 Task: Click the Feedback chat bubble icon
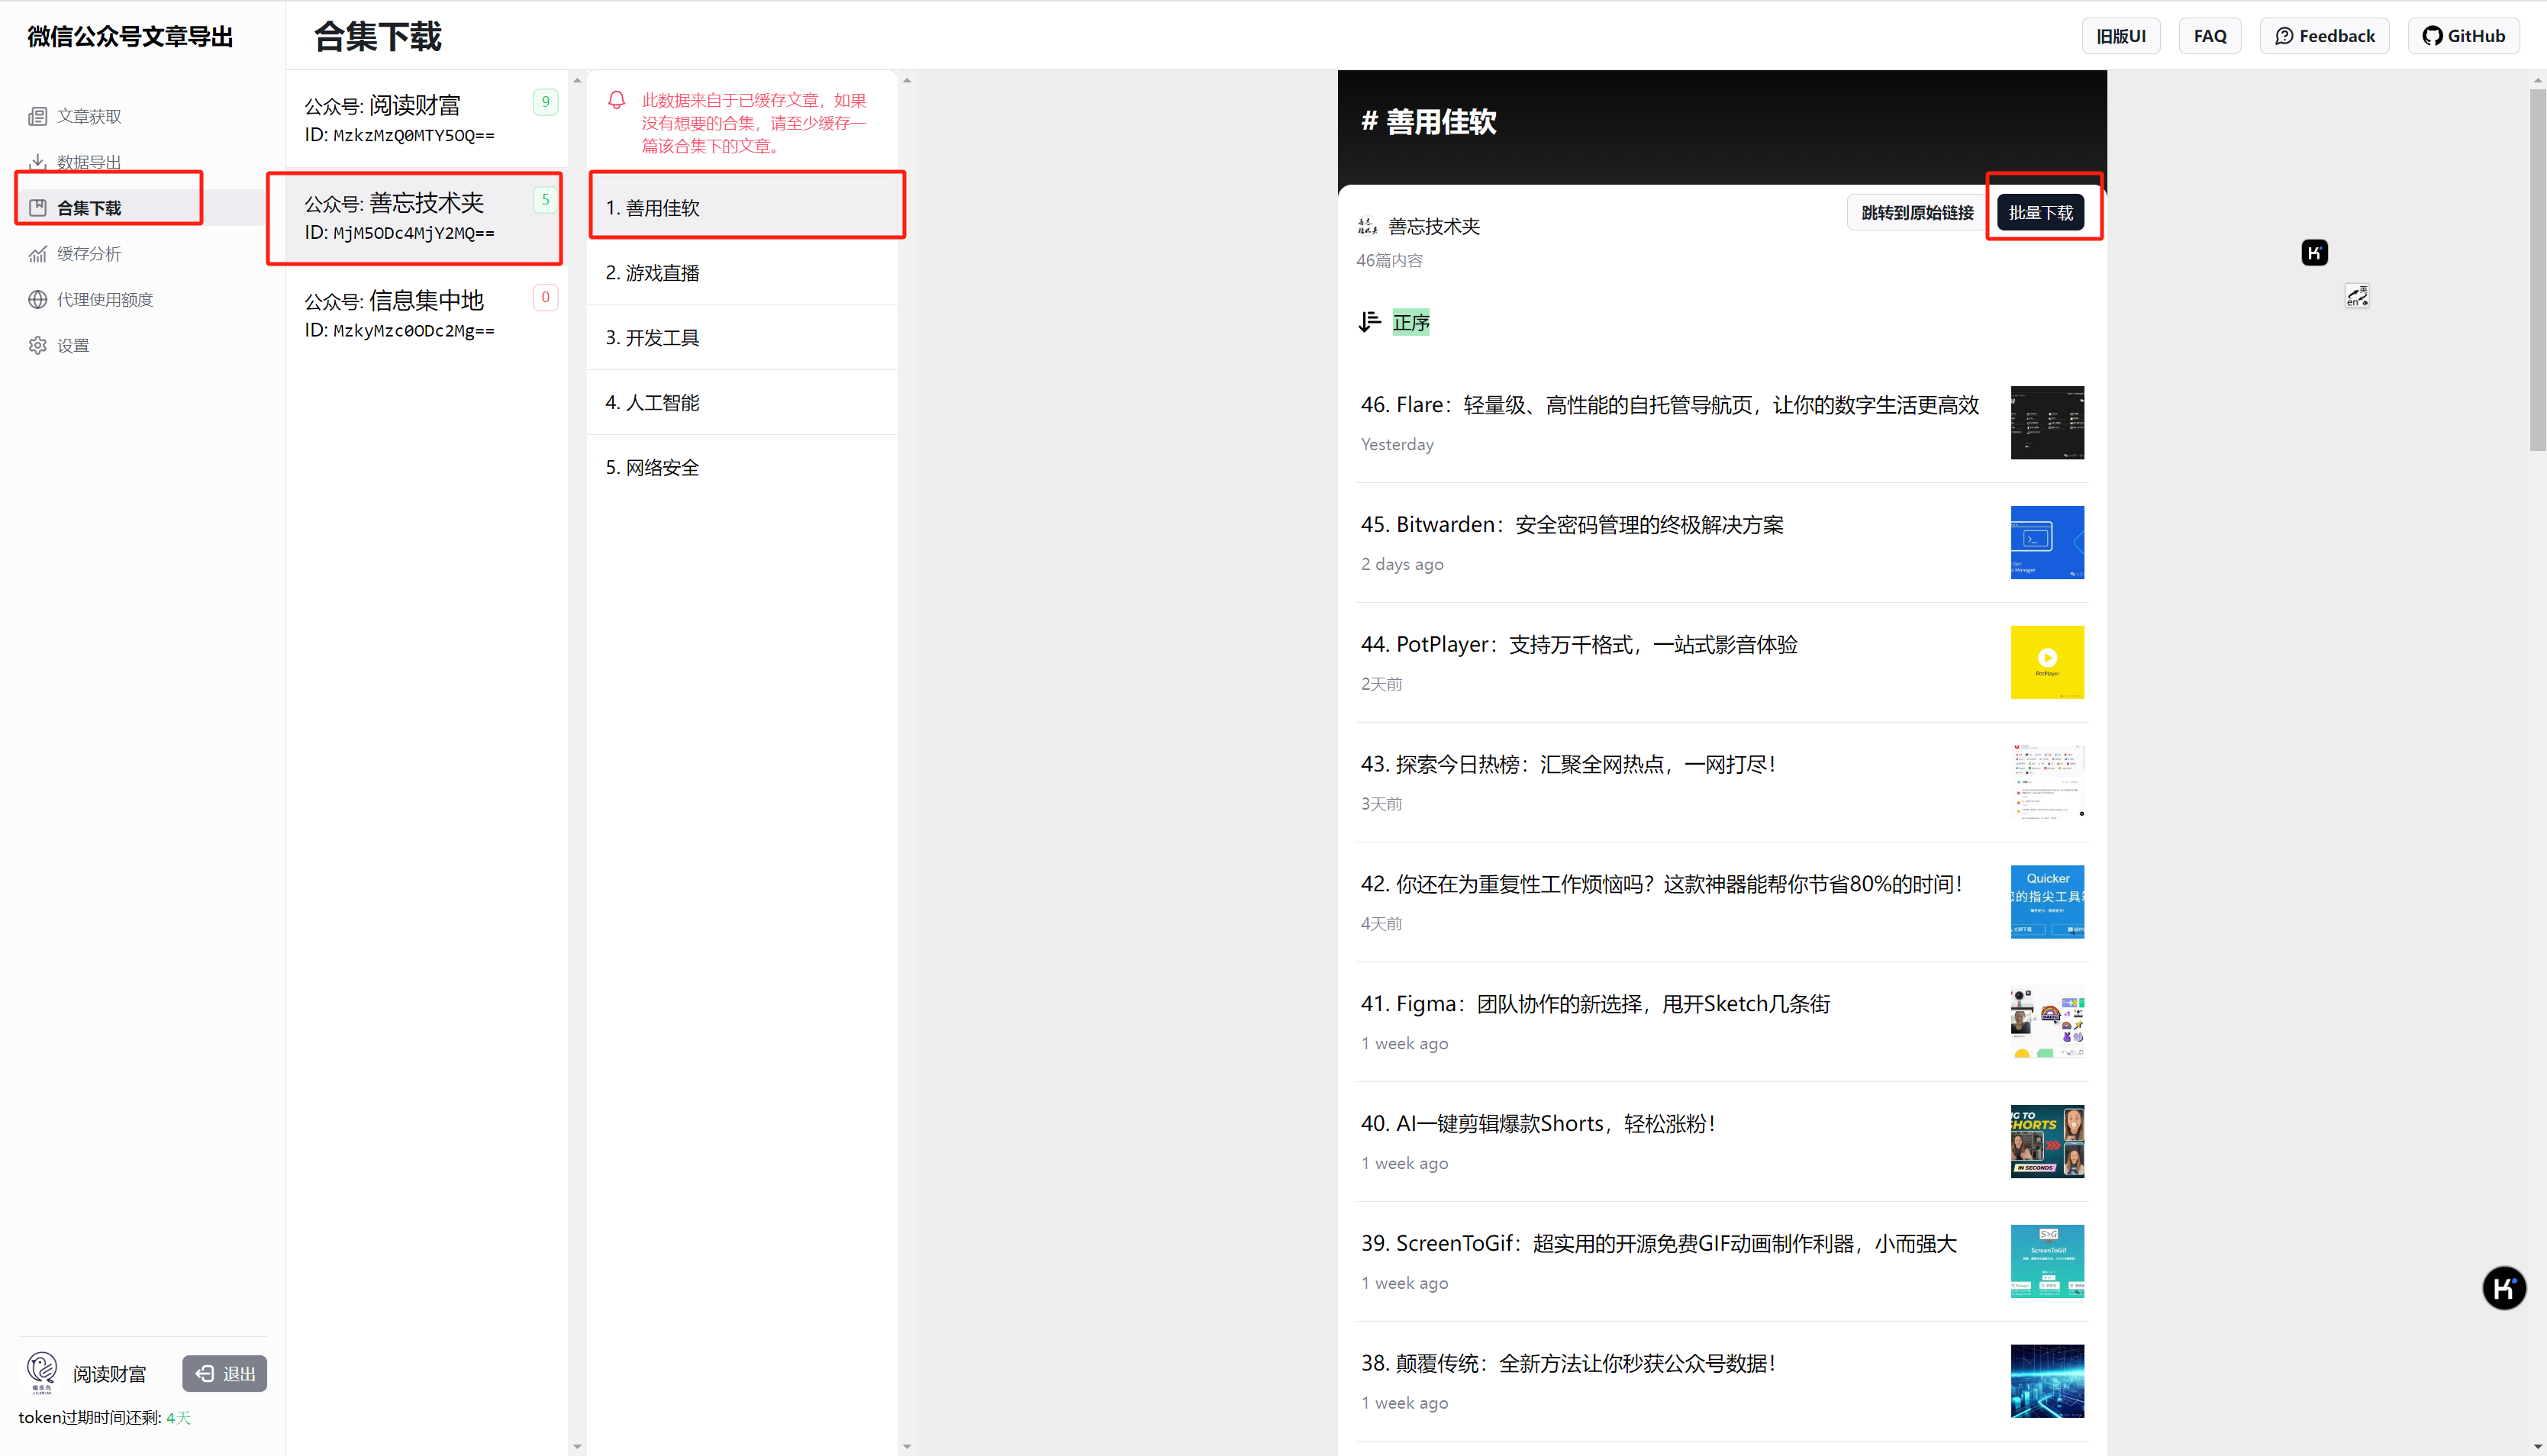[2284, 36]
